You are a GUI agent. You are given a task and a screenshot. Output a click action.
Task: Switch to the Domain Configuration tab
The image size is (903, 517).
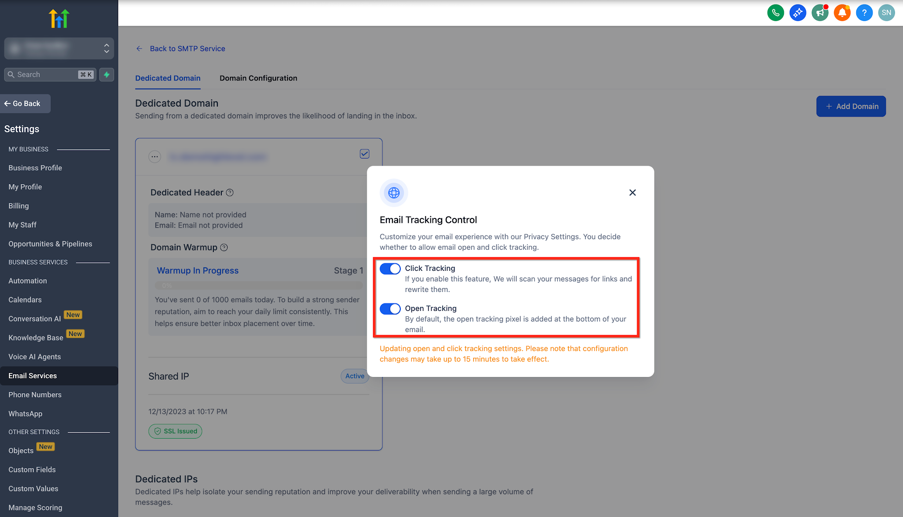[x=258, y=78]
